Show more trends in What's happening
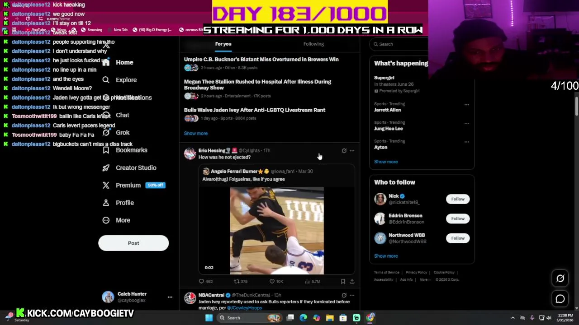Screen dimensions: 579x325 pyautogui.click(x=386, y=162)
